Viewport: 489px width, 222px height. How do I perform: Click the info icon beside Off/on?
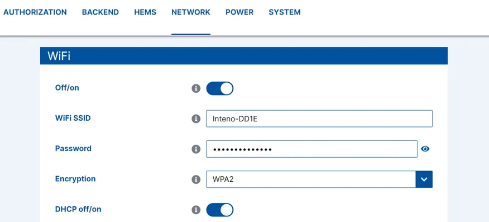pos(196,89)
